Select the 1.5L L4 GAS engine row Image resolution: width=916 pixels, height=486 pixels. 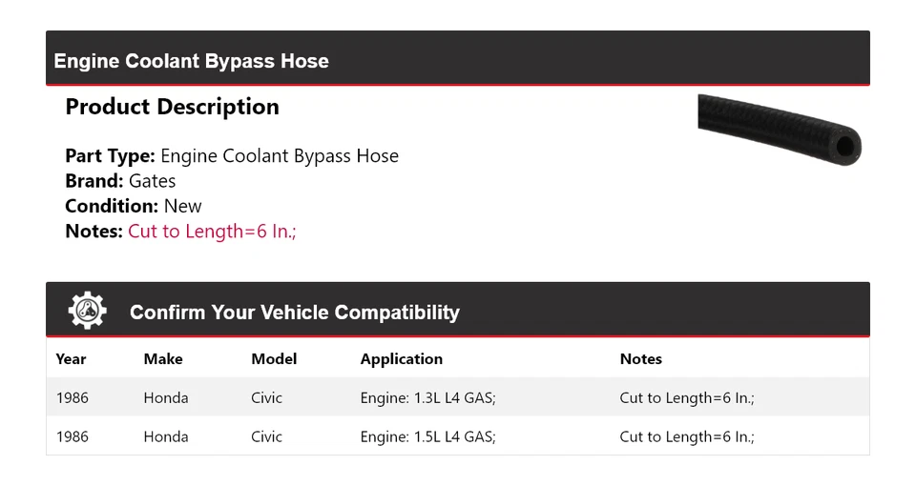click(x=427, y=436)
